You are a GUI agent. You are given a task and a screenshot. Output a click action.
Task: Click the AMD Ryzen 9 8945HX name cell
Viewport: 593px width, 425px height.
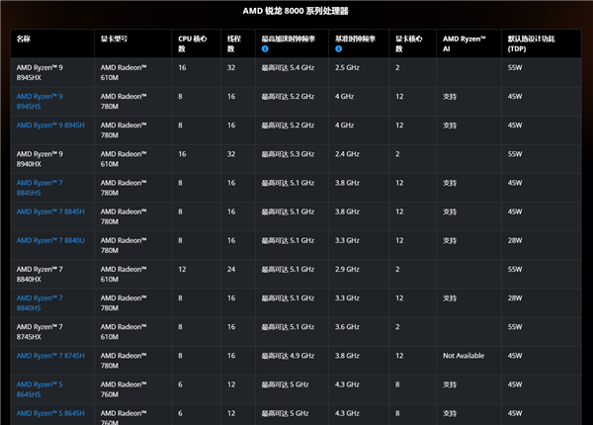click(x=40, y=71)
